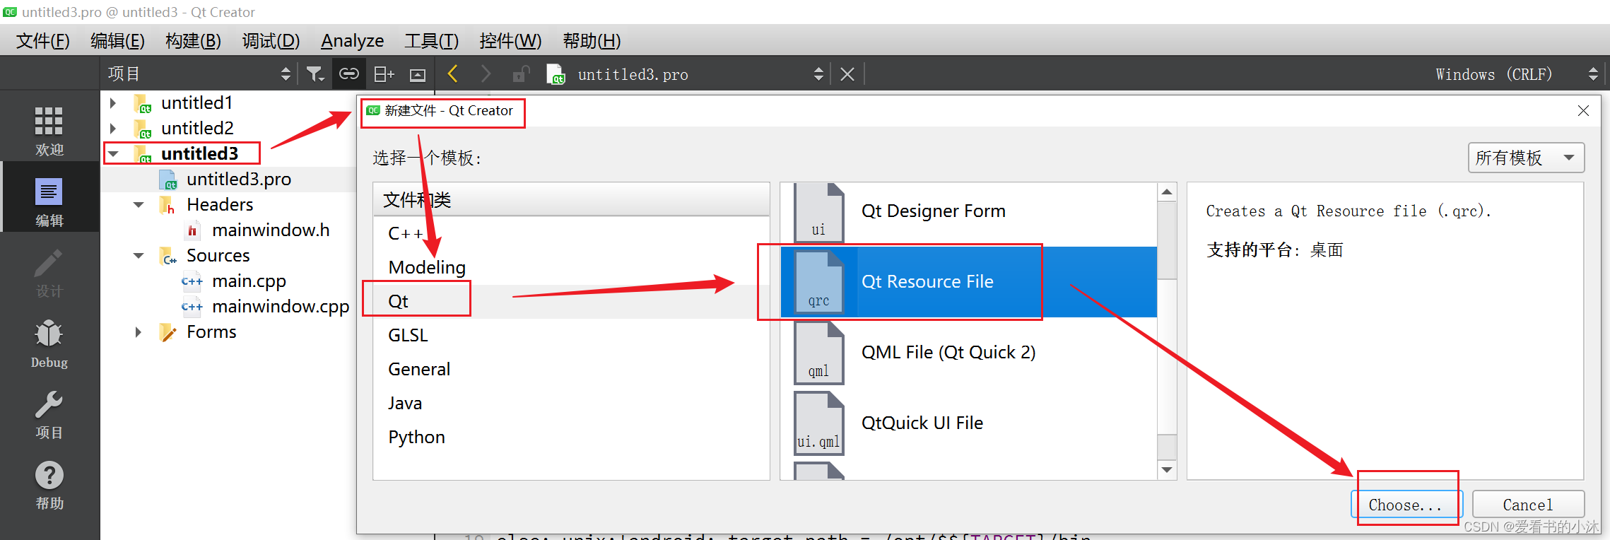This screenshot has width=1610, height=540.
Task: Open the 编辑(E) menu
Action: tap(117, 41)
